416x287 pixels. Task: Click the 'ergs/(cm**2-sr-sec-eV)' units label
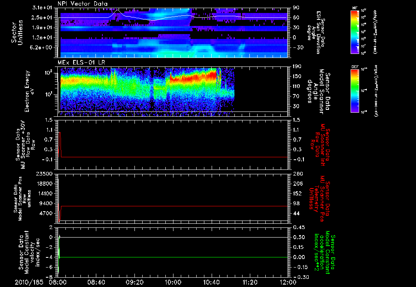(375, 91)
